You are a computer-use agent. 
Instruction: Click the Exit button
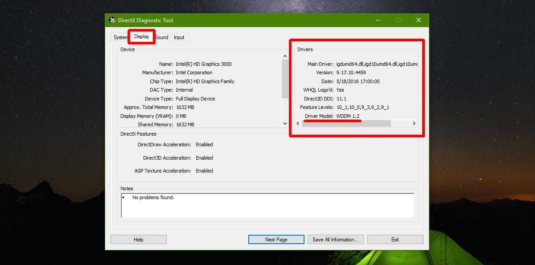[x=395, y=240]
